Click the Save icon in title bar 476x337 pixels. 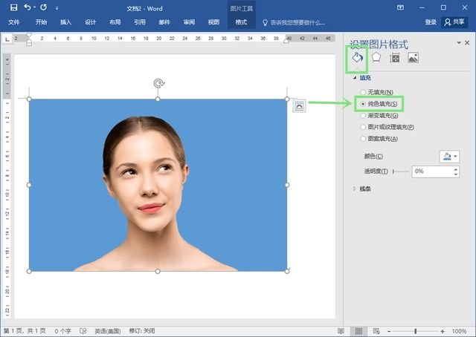13,7
